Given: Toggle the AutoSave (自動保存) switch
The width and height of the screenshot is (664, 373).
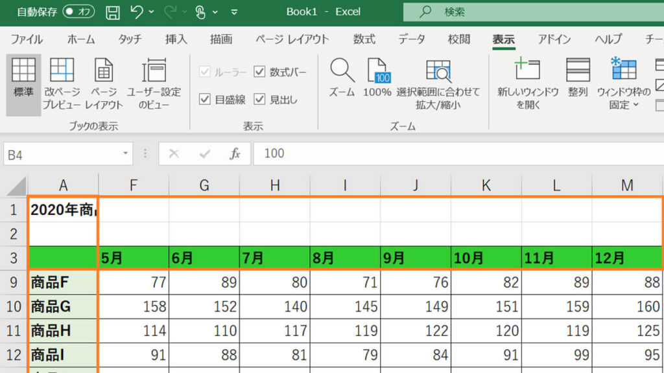Looking at the screenshot, I should (78, 12).
